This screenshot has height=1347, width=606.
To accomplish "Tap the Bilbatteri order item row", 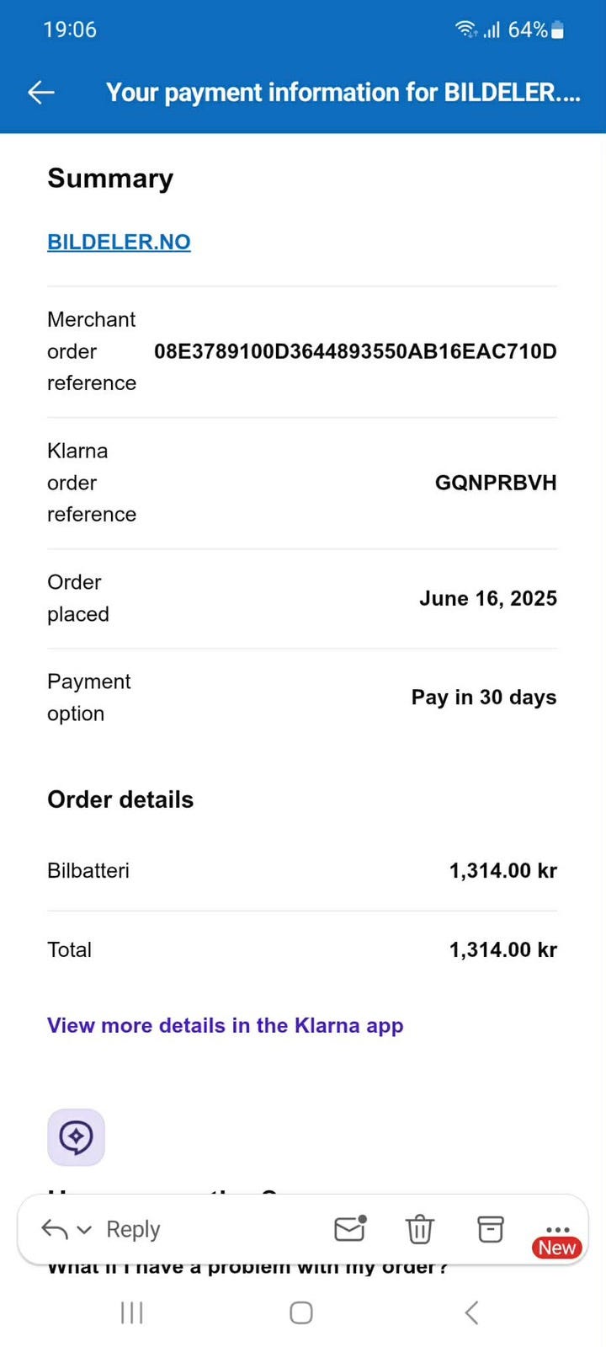I will (x=302, y=871).
